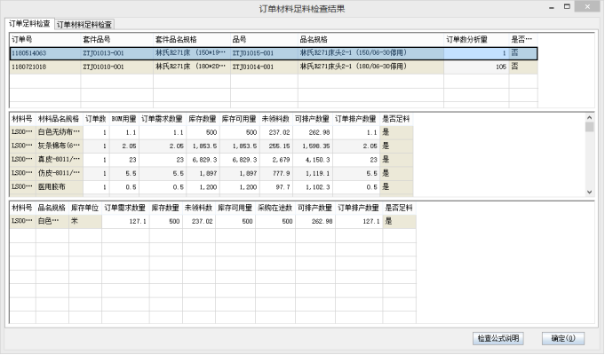Click the 可排产数量 header in the middle table
This screenshot has width=605, height=355.
312,119
